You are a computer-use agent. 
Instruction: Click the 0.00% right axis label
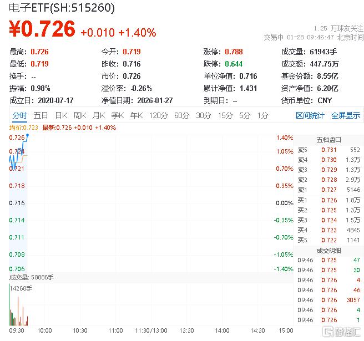pos(285,203)
